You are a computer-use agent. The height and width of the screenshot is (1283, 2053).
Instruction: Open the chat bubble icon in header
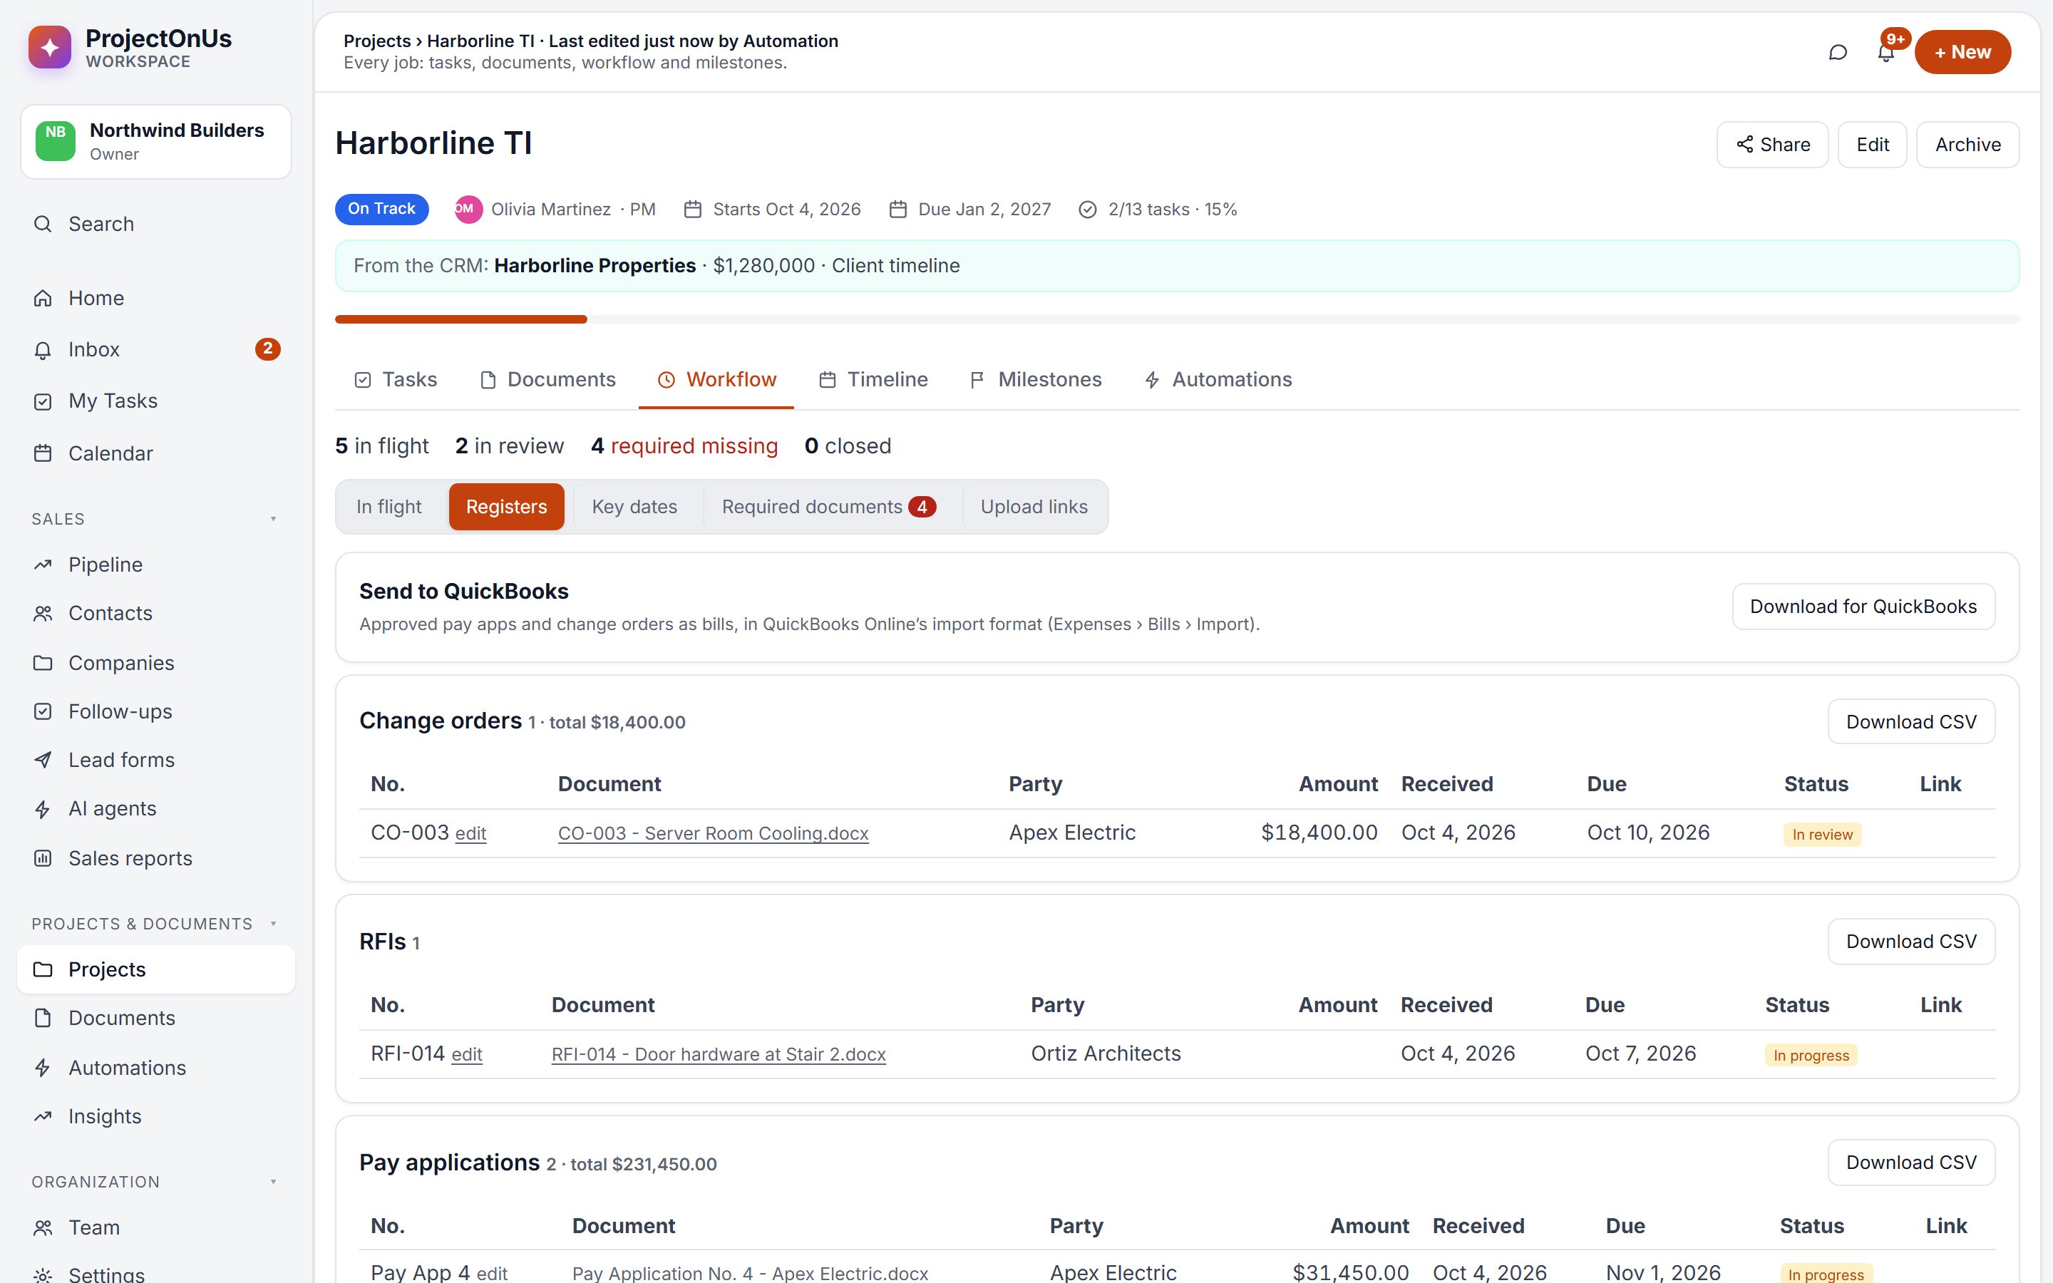click(1838, 53)
